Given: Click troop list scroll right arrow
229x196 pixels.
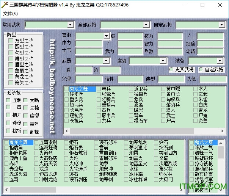Looking at the screenshot, I should point(222,131).
